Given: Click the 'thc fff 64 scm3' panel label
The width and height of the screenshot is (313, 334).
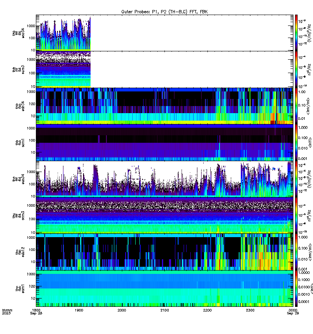Looking at the screenshot, I should pyautogui.click(x=18, y=215).
